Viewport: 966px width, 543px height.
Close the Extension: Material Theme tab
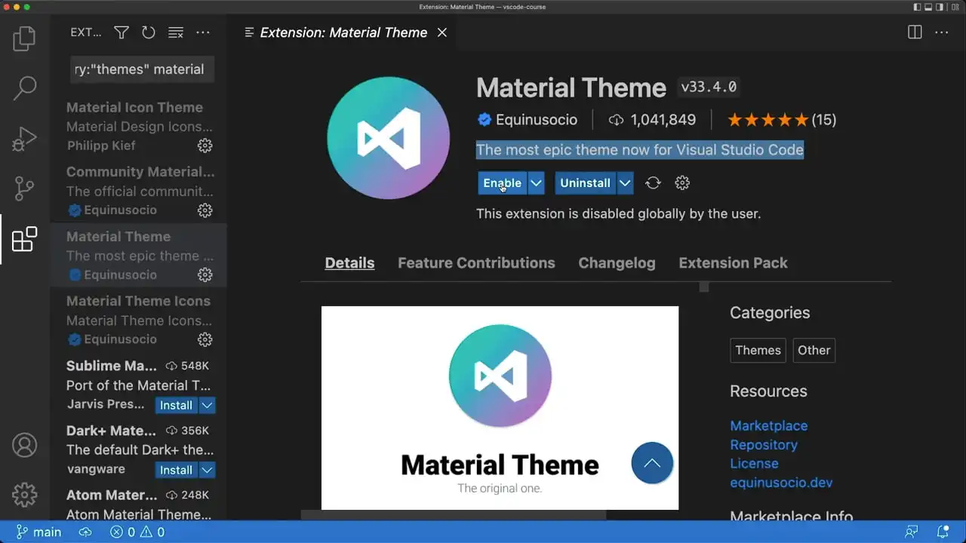442,32
